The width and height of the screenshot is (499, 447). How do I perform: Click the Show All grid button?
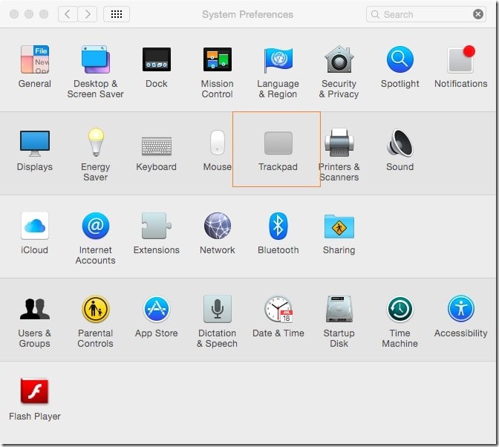pos(117,14)
